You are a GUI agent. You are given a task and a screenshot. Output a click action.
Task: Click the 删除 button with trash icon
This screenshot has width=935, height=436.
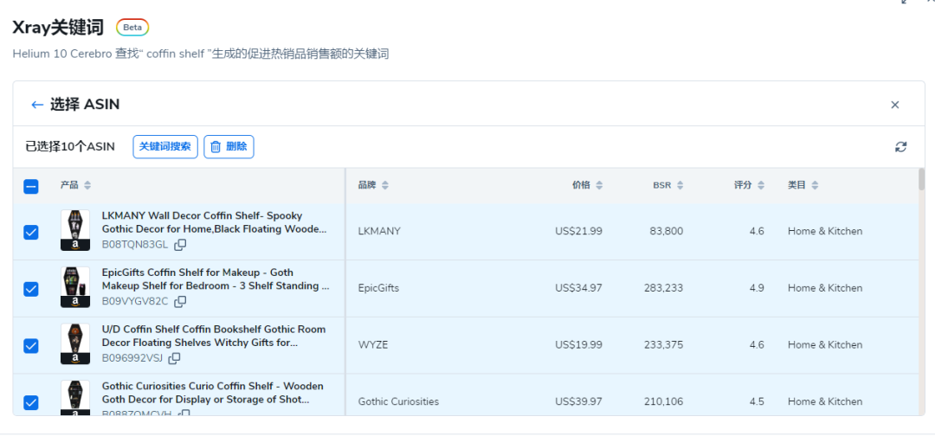[229, 147]
